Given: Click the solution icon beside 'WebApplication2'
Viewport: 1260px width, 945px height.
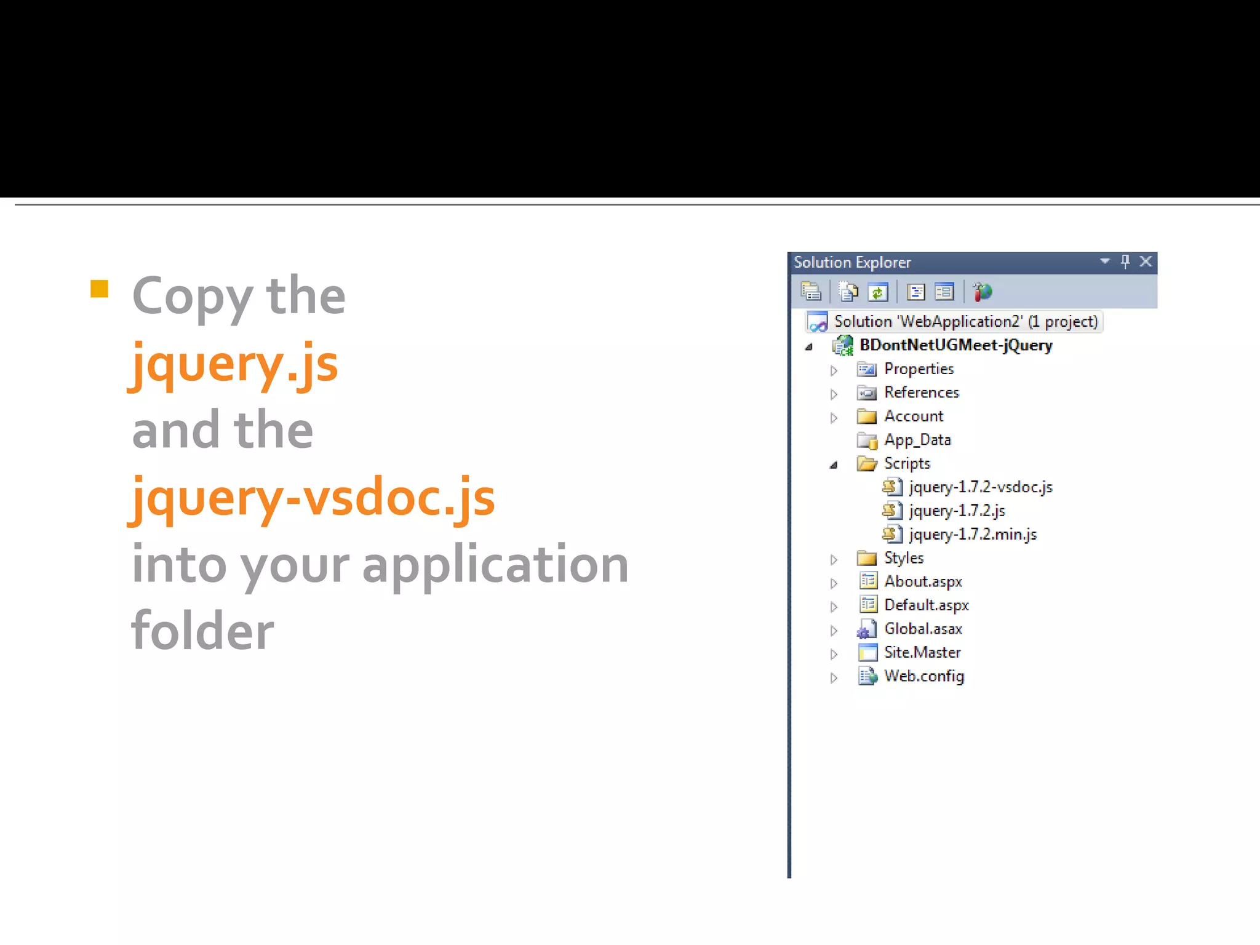Looking at the screenshot, I should click(x=818, y=322).
